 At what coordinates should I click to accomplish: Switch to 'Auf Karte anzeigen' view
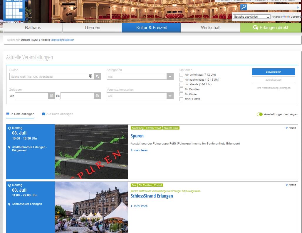pyautogui.click(x=58, y=114)
